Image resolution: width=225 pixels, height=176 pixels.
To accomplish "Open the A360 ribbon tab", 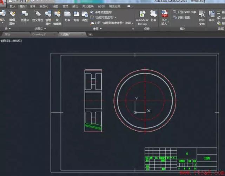I will point(101,6).
